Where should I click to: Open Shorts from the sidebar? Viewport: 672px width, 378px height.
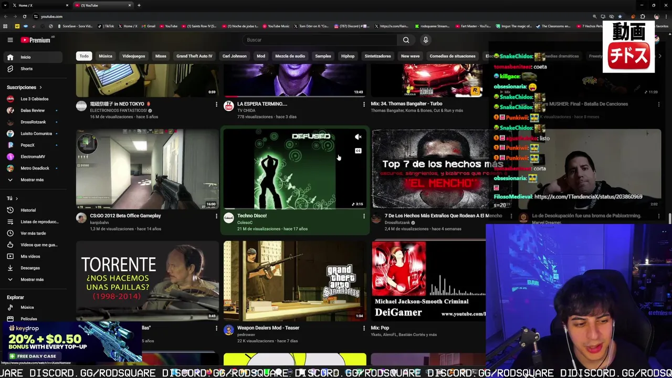[x=33, y=69]
